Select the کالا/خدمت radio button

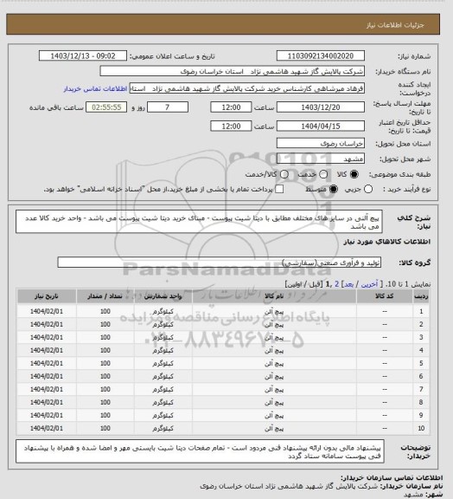pyautogui.click(x=284, y=174)
